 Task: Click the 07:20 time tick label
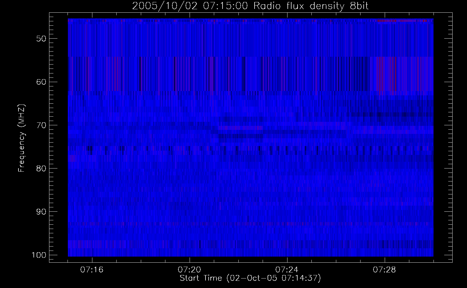point(189,270)
